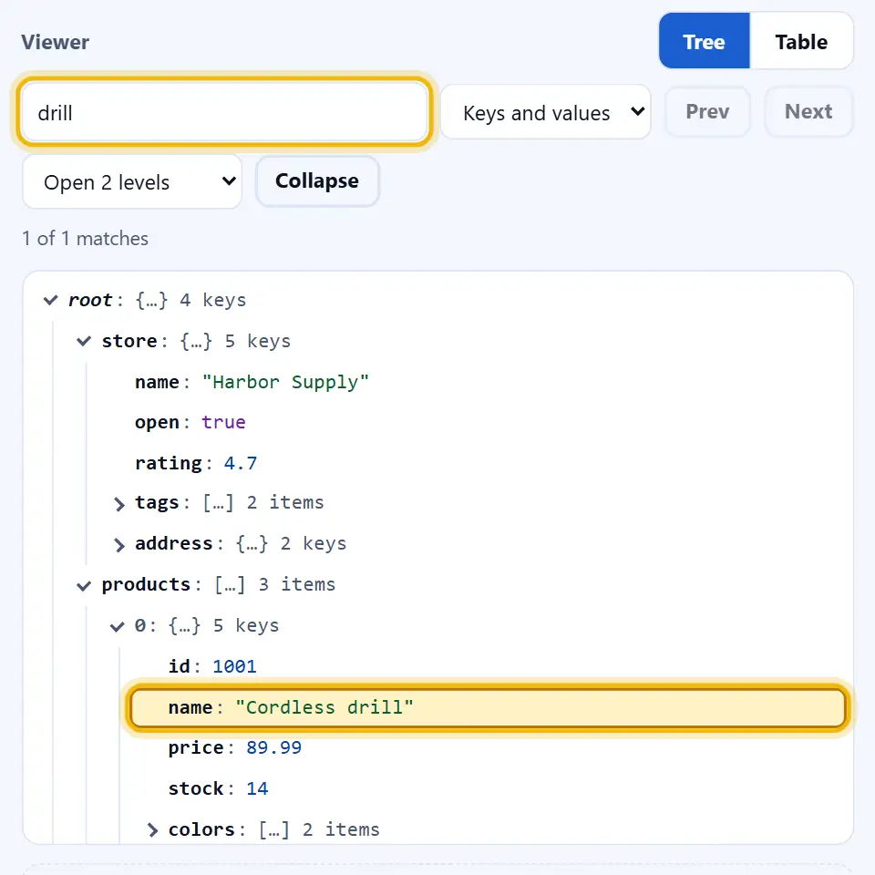
Task: Switch to the Table view tab
Action: point(801,41)
